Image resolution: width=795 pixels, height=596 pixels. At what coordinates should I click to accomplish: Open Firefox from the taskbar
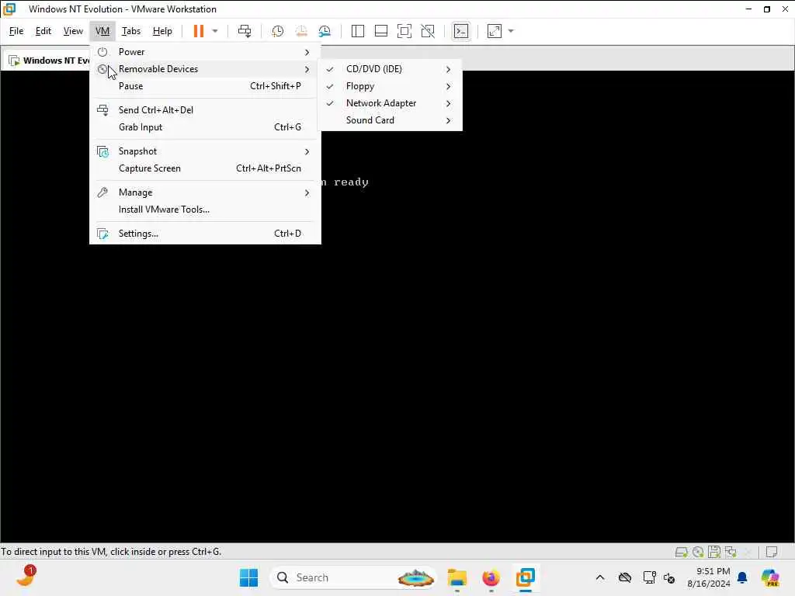tap(491, 577)
